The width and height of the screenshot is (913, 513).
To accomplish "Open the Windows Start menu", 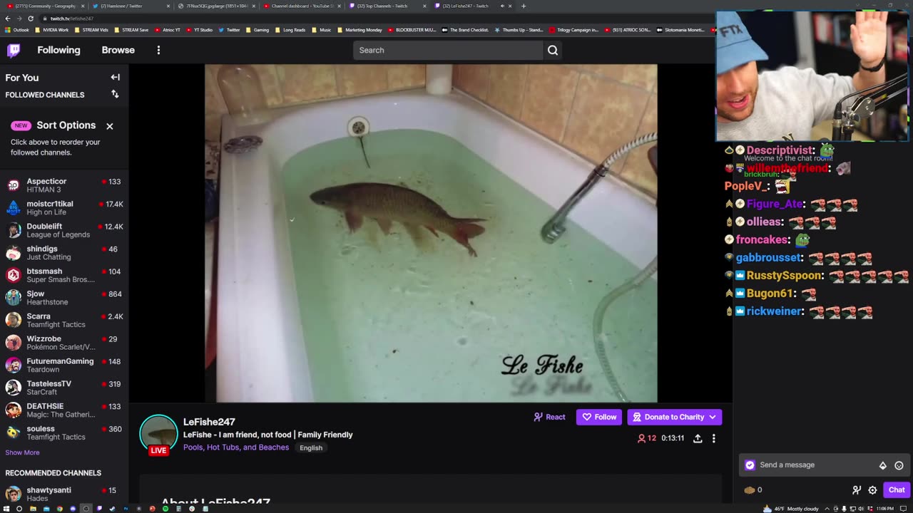I will click(x=8, y=508).
